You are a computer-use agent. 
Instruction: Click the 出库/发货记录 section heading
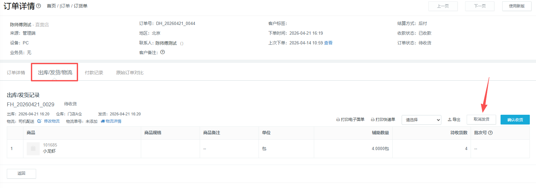(23, 95)
